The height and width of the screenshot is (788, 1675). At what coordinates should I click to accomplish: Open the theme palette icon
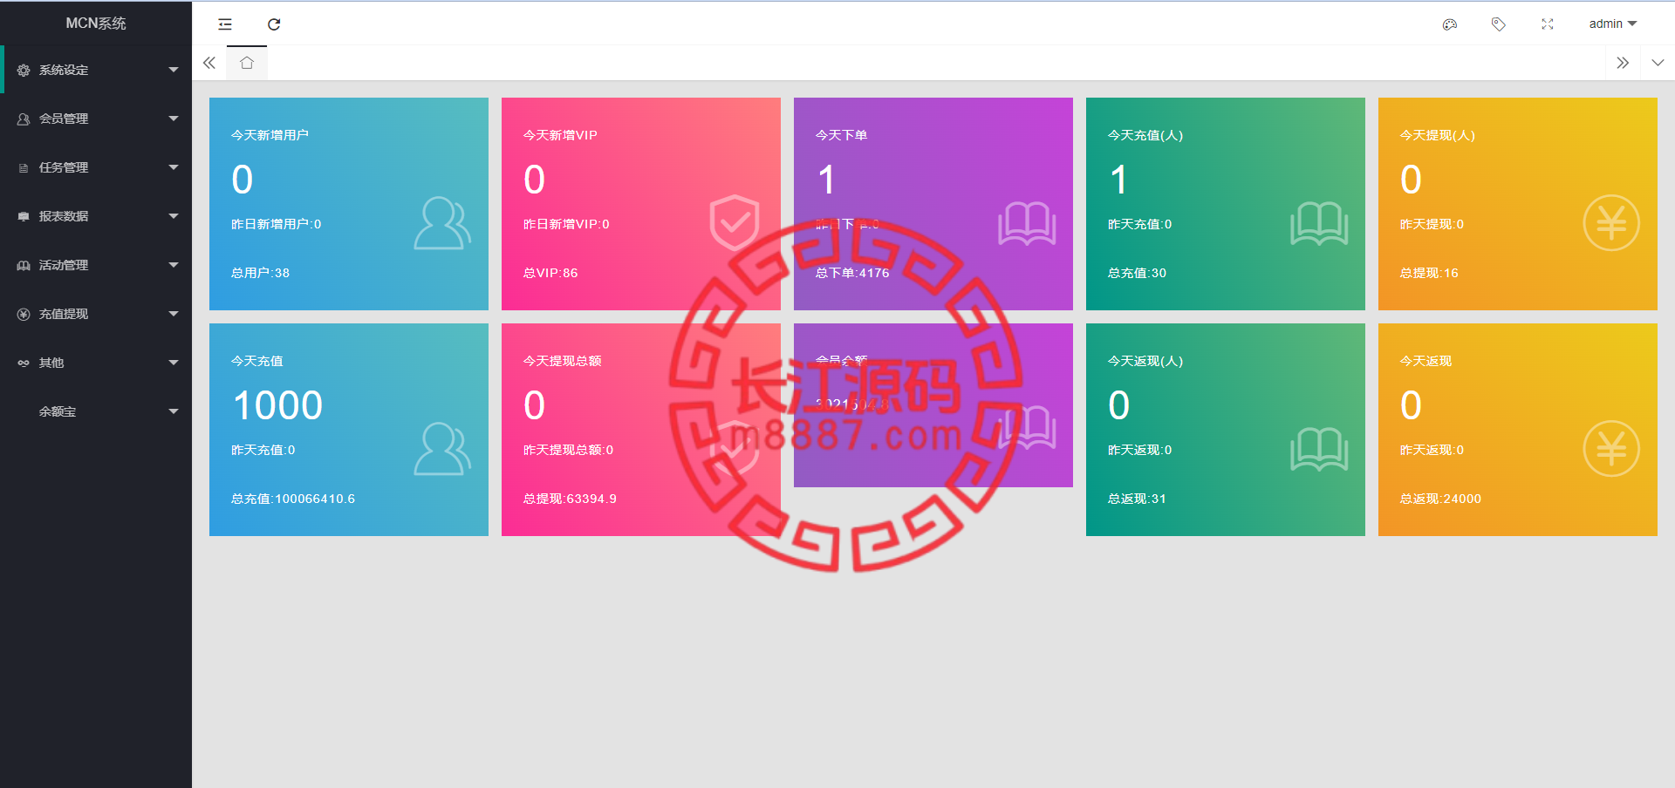(x=1450, y=24)
